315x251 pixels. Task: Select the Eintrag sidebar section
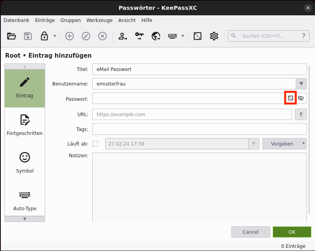[25, 89]
